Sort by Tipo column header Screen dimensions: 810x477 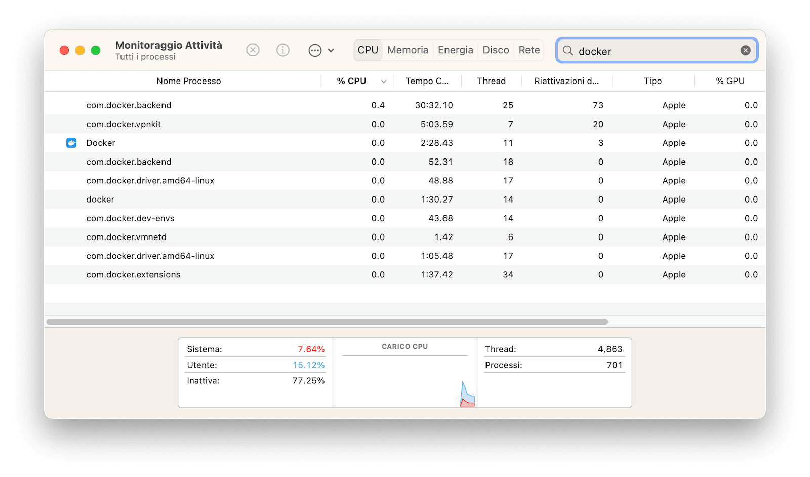coord(653,81)
